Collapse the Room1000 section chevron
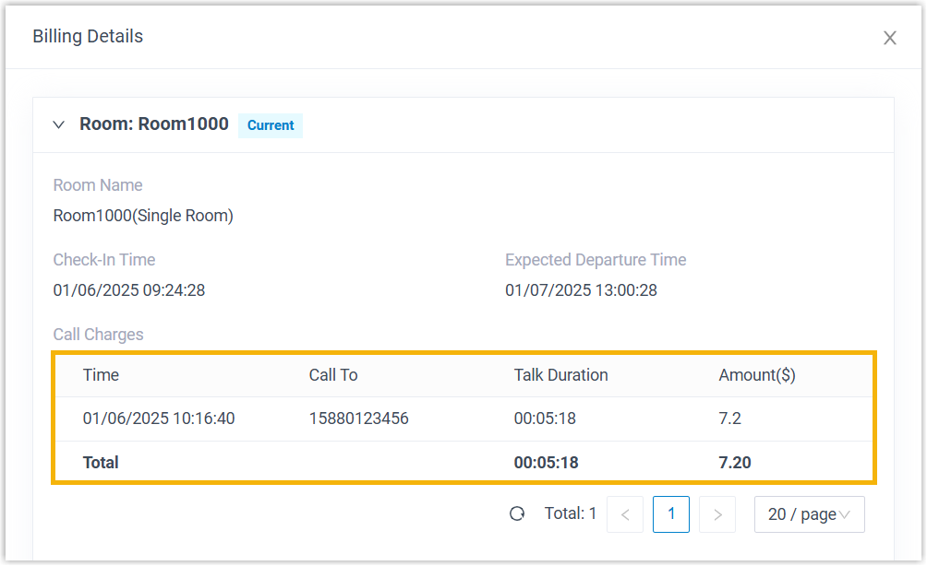This screenshot has width=927, height=566. (x=59, y=124)
